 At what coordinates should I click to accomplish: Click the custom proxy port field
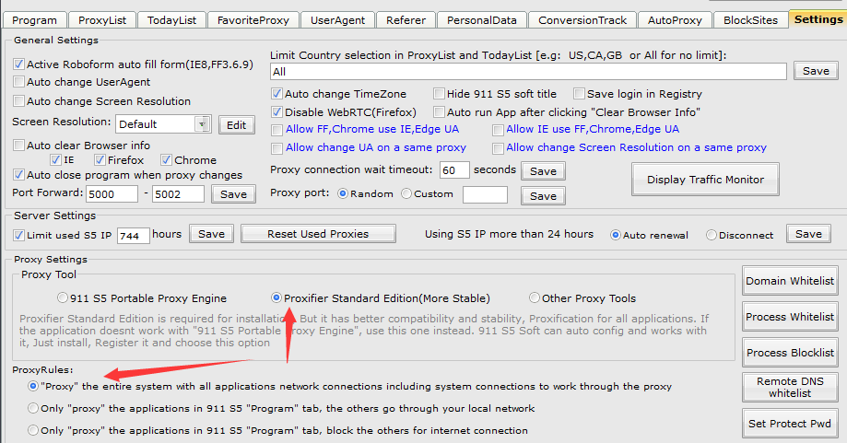pyautogui.click(x=485, y=194)
